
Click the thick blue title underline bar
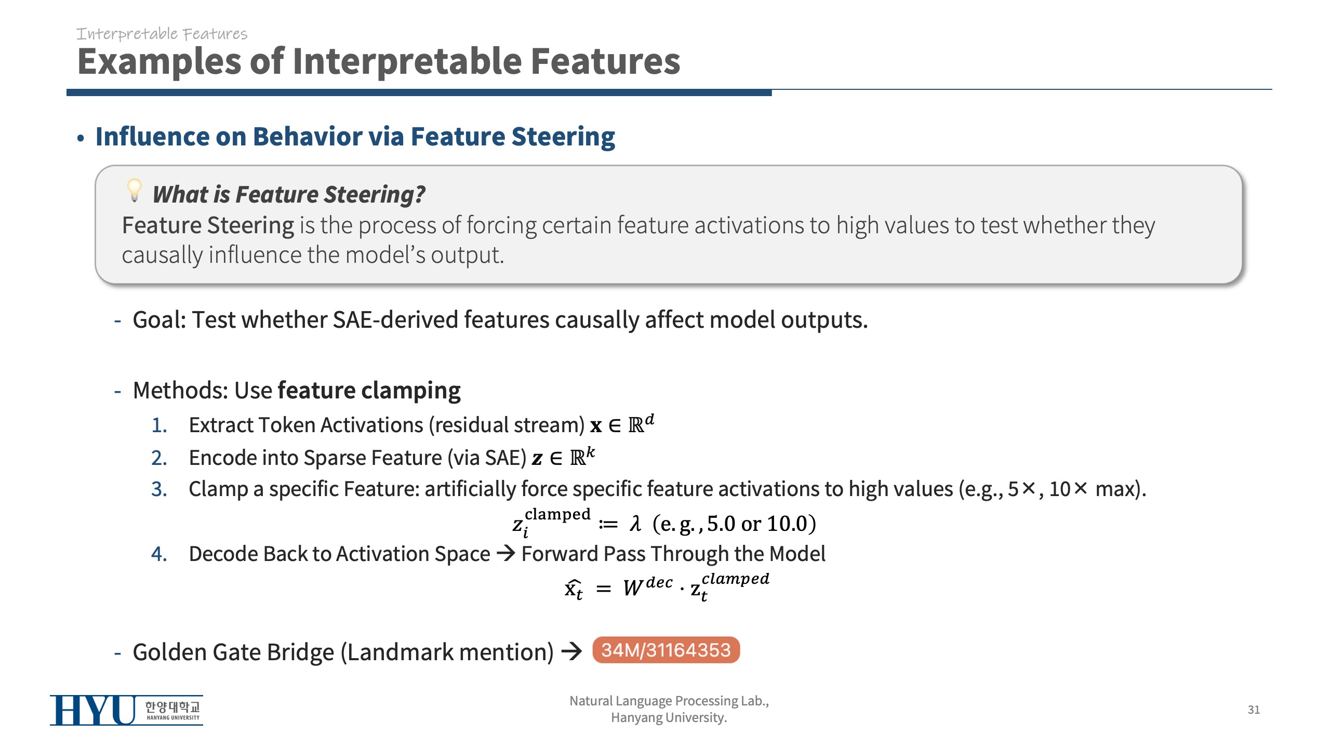[419, 93]
